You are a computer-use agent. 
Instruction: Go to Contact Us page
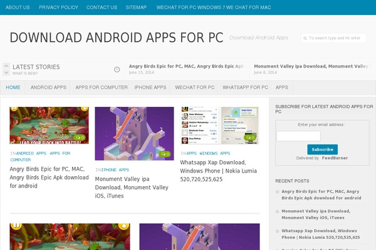click(x=102, y=7)
